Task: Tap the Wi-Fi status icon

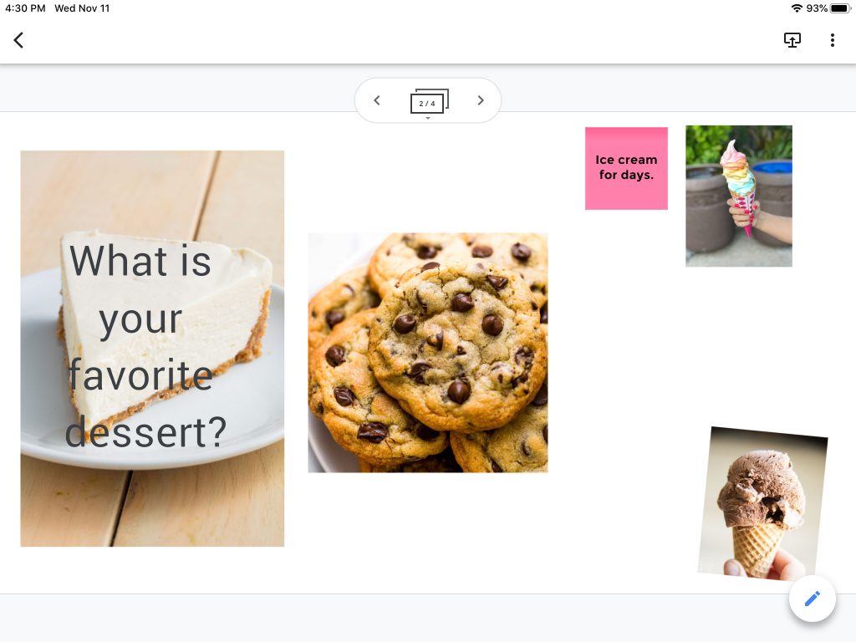Action: tap(797, 8)
